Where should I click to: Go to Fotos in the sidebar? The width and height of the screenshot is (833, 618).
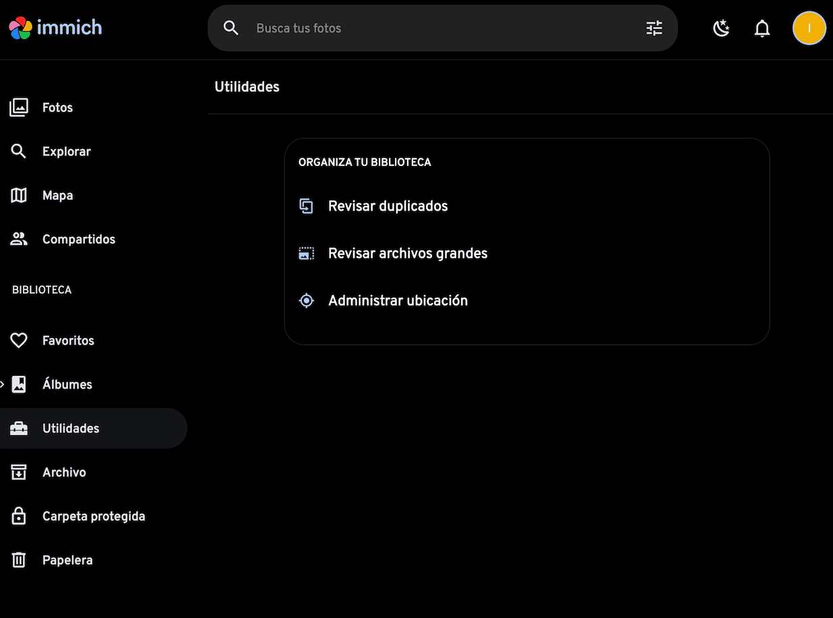click(x=57, y=107)
